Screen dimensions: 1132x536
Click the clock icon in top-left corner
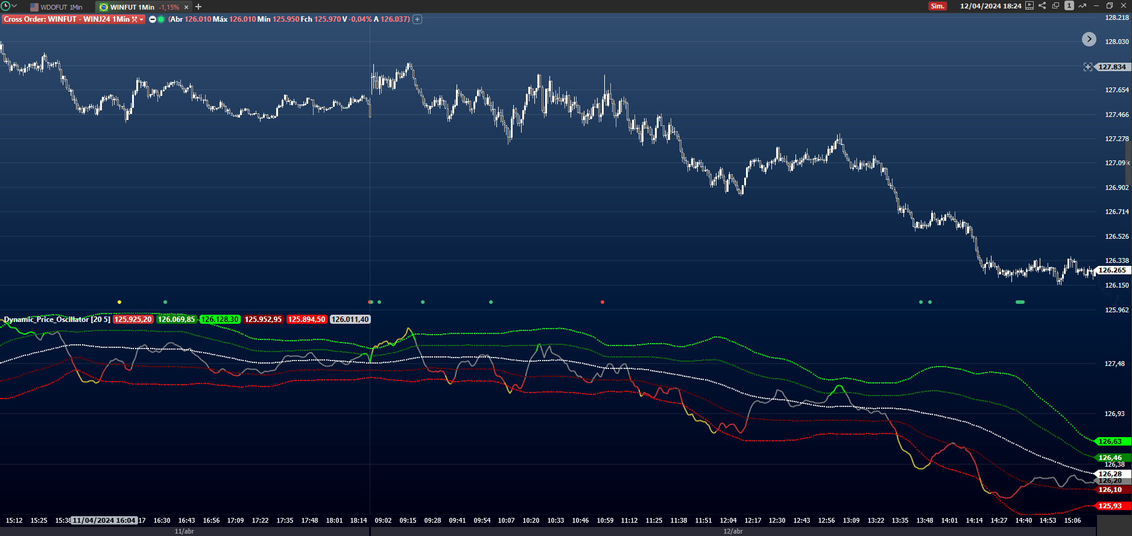point(5,6)
